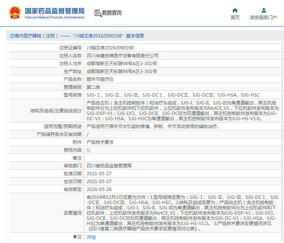
Task: Click the 变更情况 change details text
Action: pyautogui.click(x=182, y=213)
